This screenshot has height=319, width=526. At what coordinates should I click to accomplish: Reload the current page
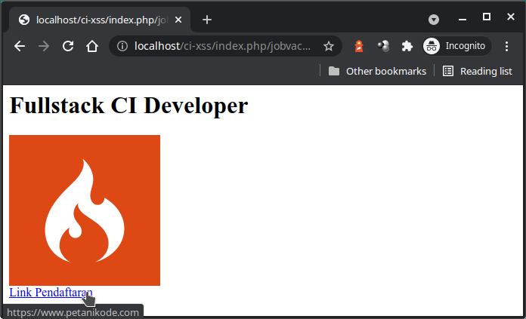[68, 46]
